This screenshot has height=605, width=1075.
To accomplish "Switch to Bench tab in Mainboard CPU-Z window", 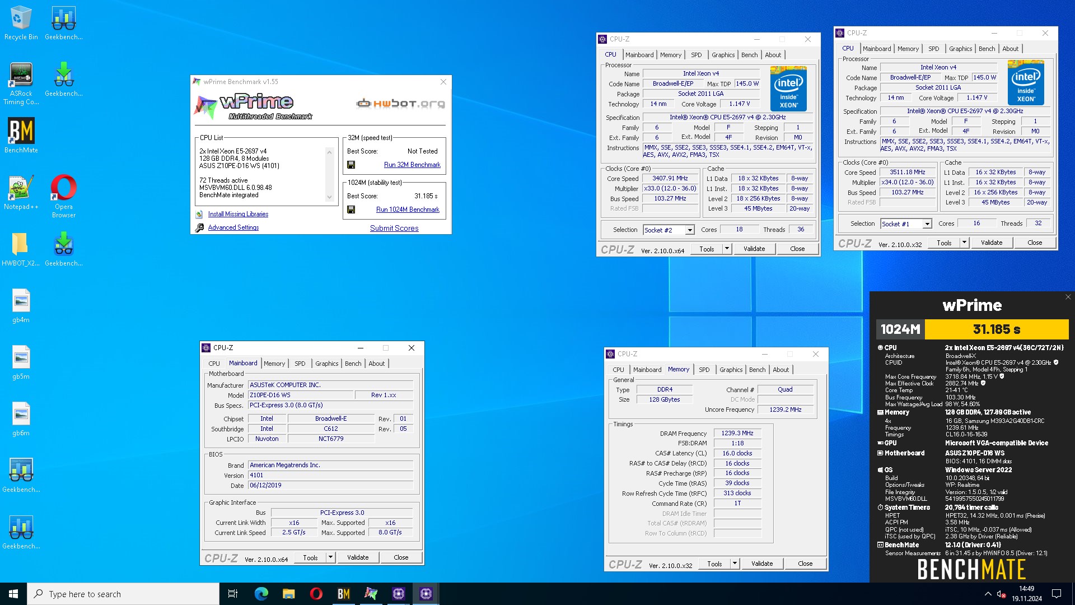I will 353,364.
